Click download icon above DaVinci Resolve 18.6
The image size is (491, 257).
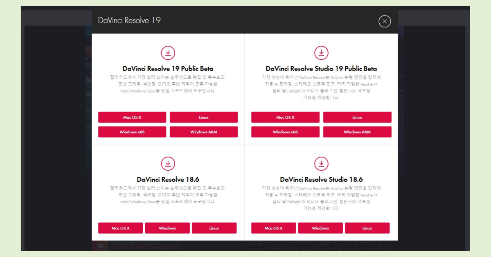[168, 164]
